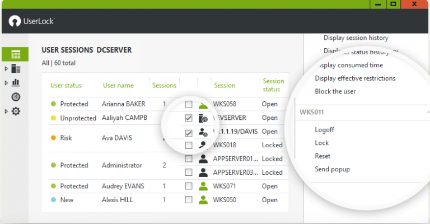The image size is (430, 224).
Task: Click blue New status dot
Action: 54,200
